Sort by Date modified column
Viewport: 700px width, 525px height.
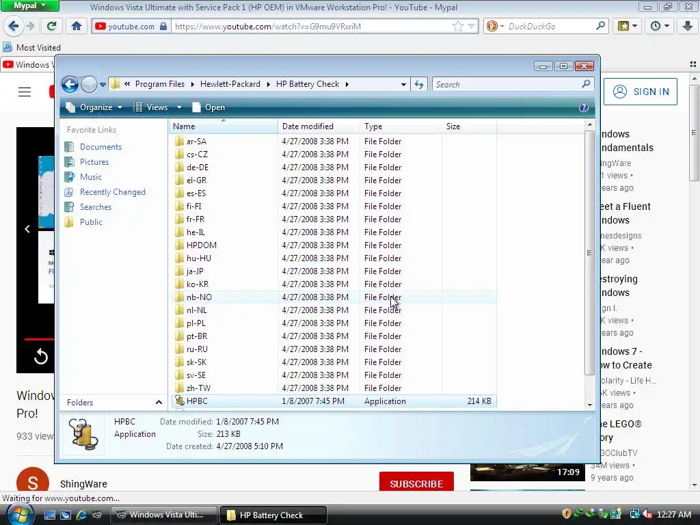pyautogui.click(x=319, y=126)
